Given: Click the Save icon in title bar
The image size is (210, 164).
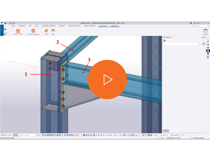Looking at the screenshot, I should pyautogui.click(x=5, y=23).
